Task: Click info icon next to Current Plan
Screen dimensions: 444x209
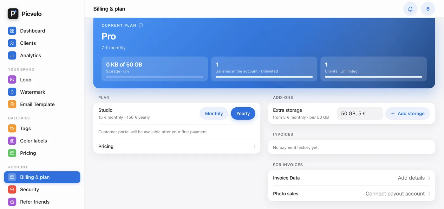Action: (141, 25)
